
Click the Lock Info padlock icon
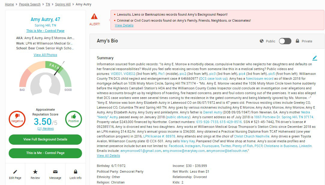tap(75, 172)
